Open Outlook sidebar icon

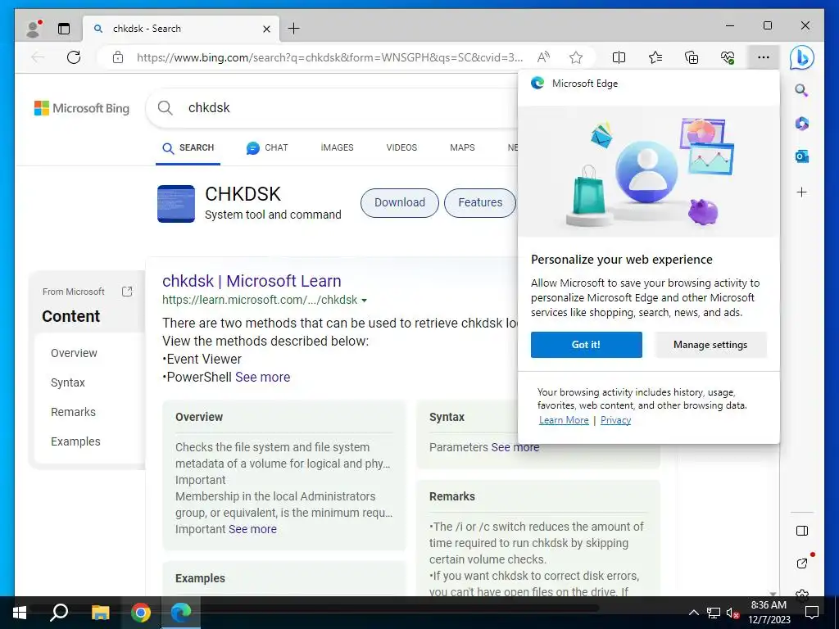801,156
